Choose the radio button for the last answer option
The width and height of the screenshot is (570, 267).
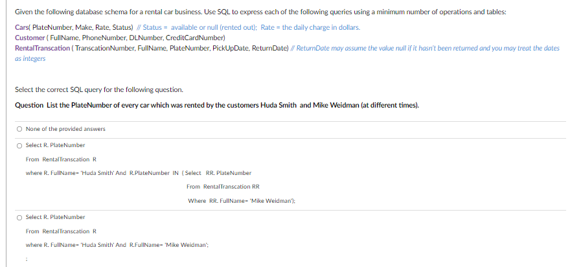pos(20,217)
